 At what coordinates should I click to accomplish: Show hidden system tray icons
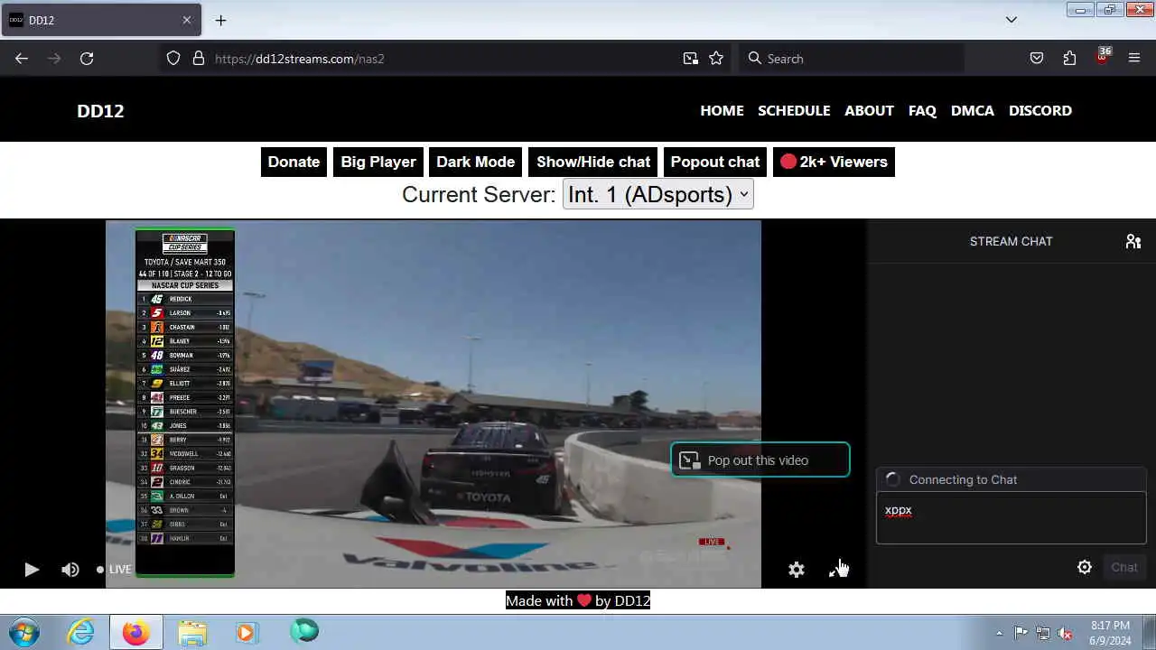point(999,633)
